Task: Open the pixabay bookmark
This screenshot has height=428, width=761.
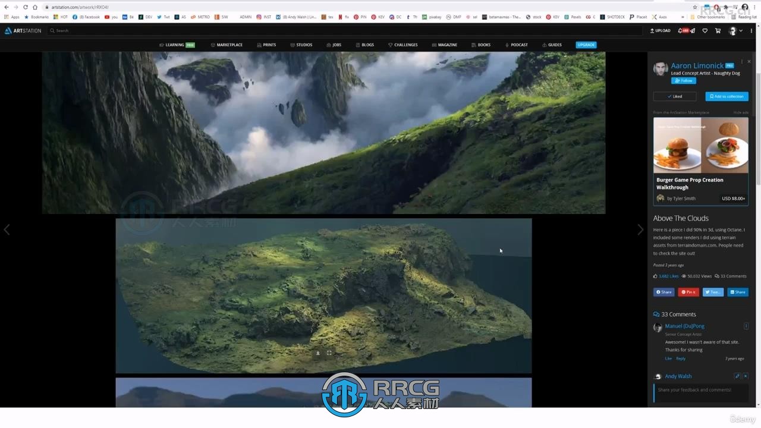Action: pos(432,17)
